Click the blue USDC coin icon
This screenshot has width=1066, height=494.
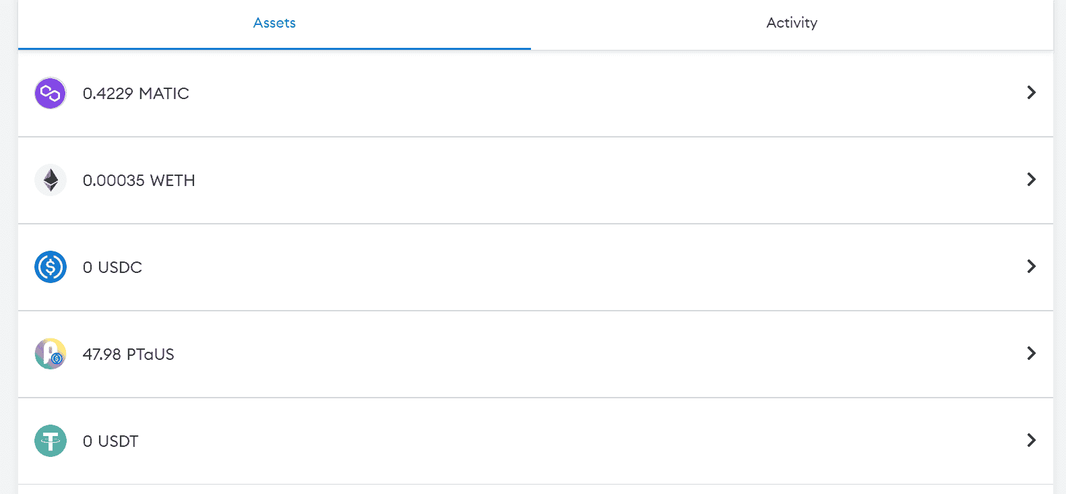[x=51, y=267]
